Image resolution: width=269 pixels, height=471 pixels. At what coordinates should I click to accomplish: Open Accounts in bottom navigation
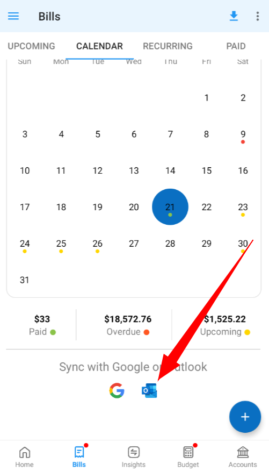click(243, 456)
